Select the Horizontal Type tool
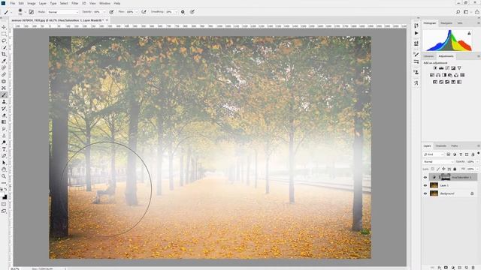Screen dimensions: 481x270 (x=4, y=149)
